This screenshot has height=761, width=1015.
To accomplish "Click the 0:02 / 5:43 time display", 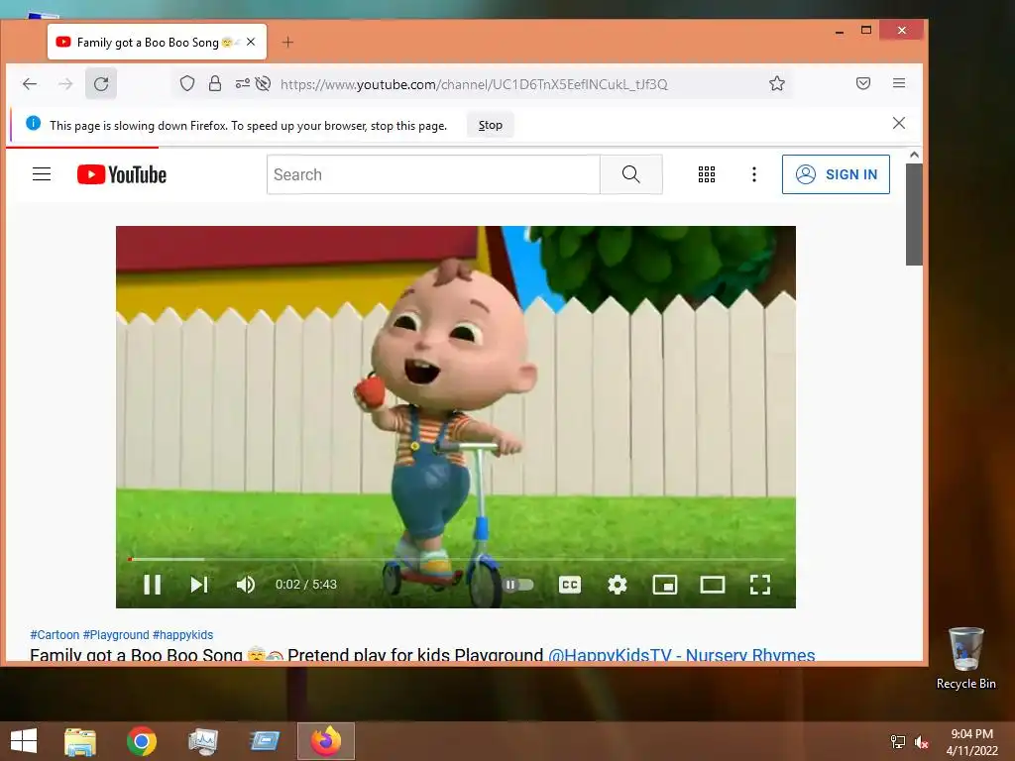I will tap(306, 585).
